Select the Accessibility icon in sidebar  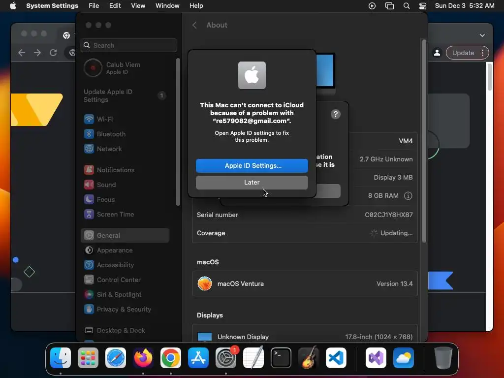point(89,265)
